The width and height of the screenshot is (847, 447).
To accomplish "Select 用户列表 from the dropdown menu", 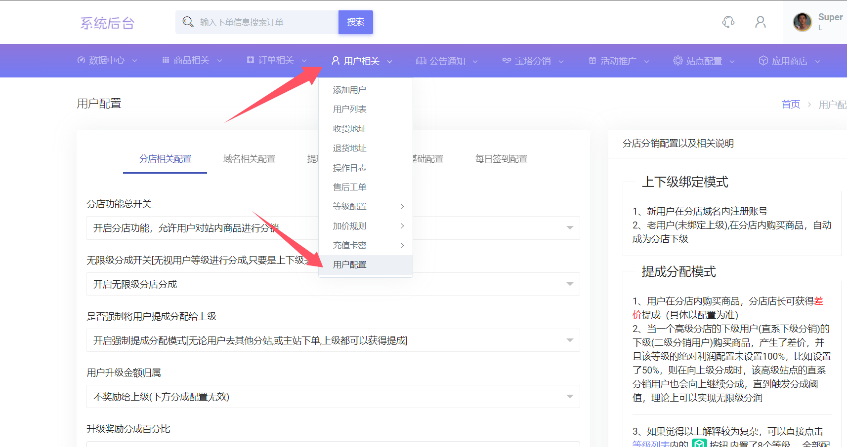I will click(x=349, y=109).
